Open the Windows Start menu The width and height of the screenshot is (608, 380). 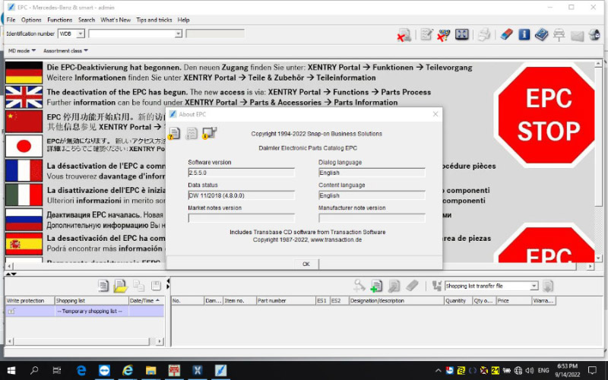pyautogui.click(x=11, y=371)
